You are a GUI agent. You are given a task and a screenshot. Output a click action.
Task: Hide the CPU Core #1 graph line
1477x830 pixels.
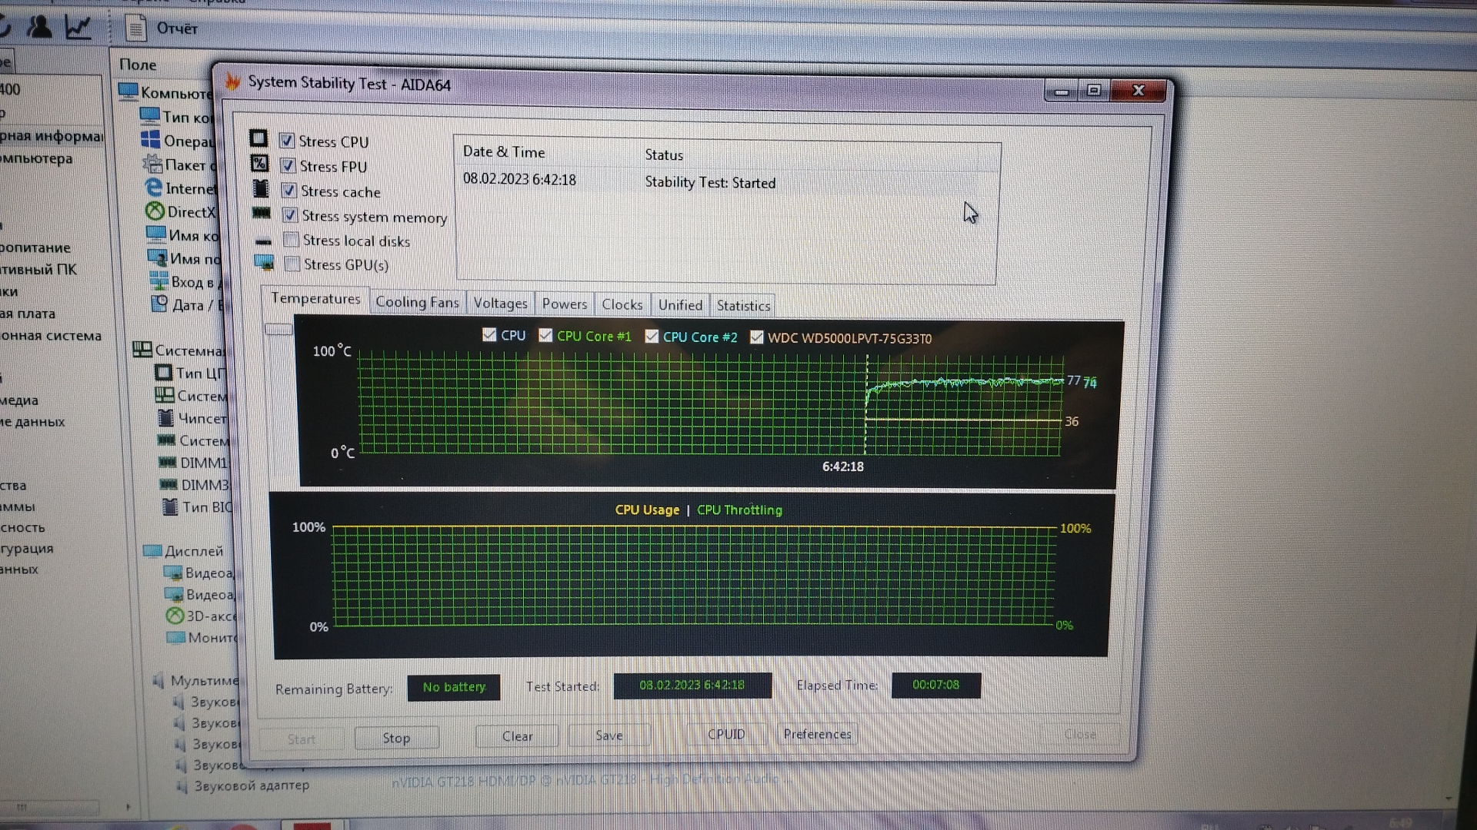pyautogui.click(x=545, y=335)
